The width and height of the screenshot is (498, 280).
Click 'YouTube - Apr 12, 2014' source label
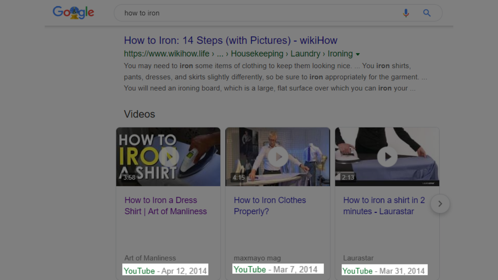(x=165, y=271)
